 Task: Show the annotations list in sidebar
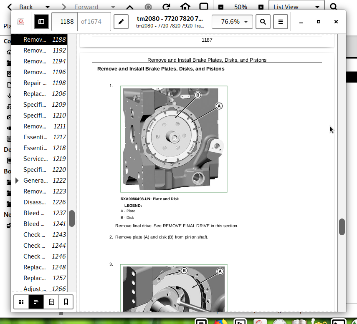point(51,301)
